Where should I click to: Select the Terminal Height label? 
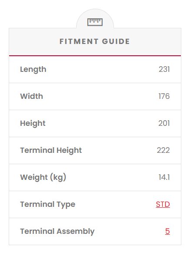point(51,151)
